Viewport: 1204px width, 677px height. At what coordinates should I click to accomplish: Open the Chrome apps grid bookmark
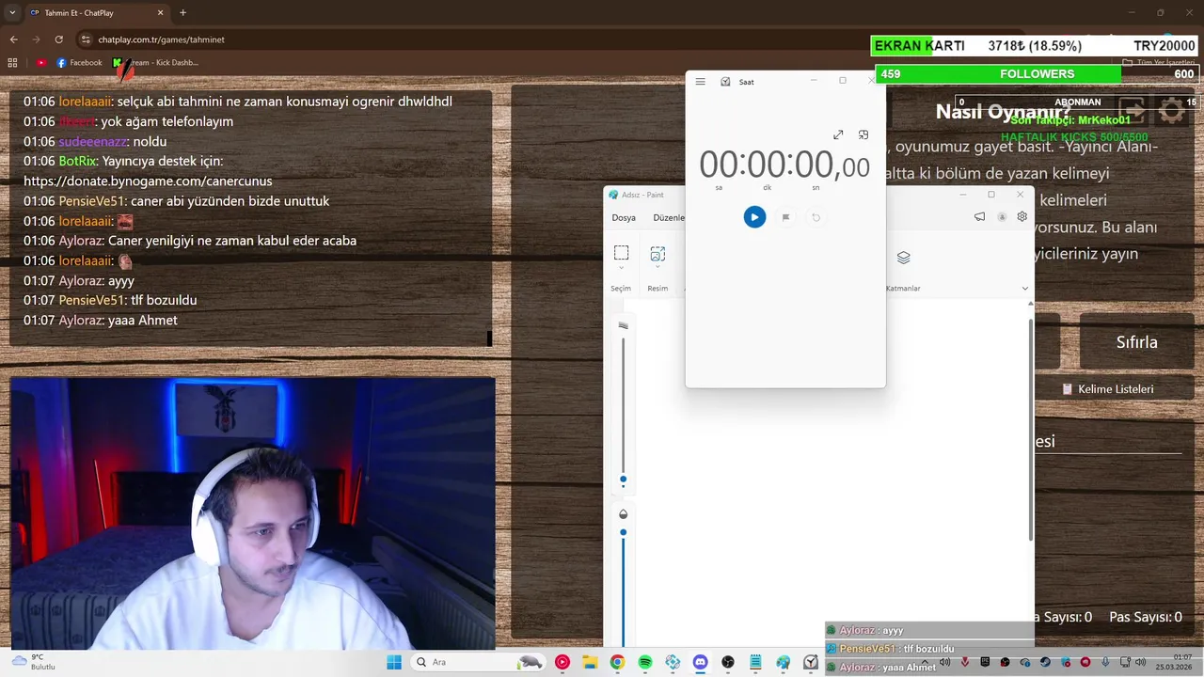click(x=12, y=63)
